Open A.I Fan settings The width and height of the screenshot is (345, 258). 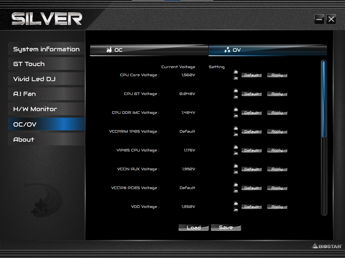[x=46, y=94]
